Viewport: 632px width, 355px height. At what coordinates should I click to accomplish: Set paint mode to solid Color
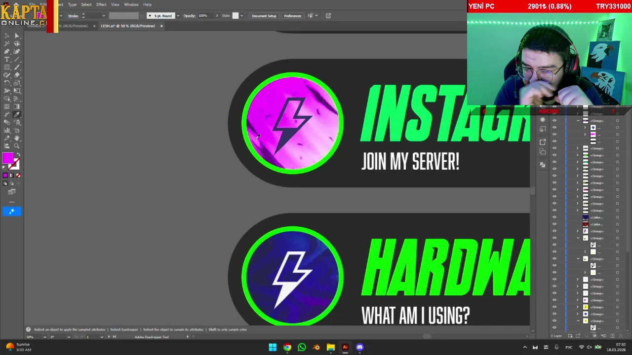(x=5, y=176)
